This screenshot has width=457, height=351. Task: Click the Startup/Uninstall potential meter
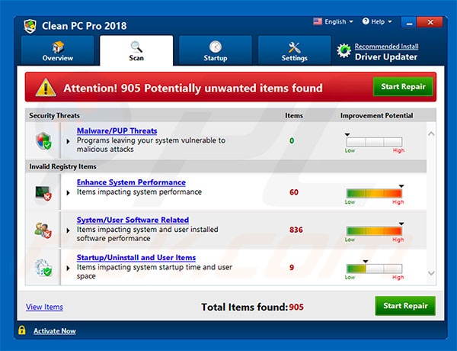coord(374,269)
